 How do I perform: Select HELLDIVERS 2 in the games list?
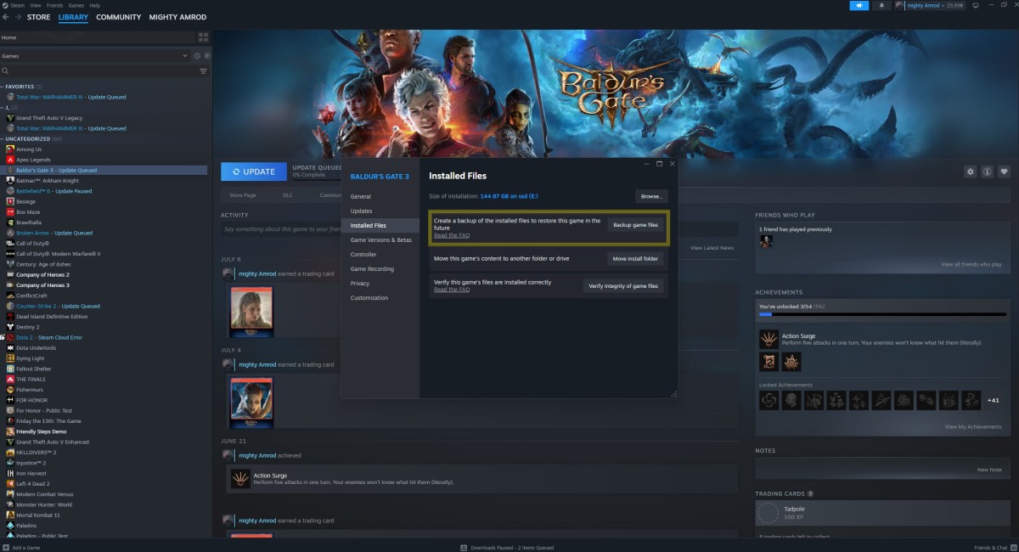pyautogui.click(x=36, y=453)
